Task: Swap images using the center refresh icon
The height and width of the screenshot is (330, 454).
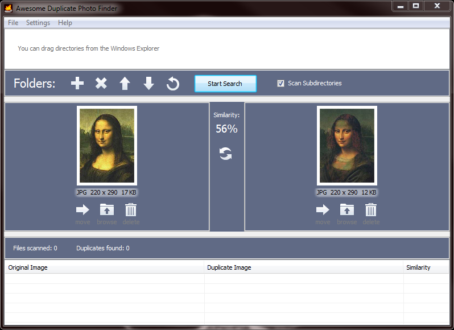Action: pos(225,154)
